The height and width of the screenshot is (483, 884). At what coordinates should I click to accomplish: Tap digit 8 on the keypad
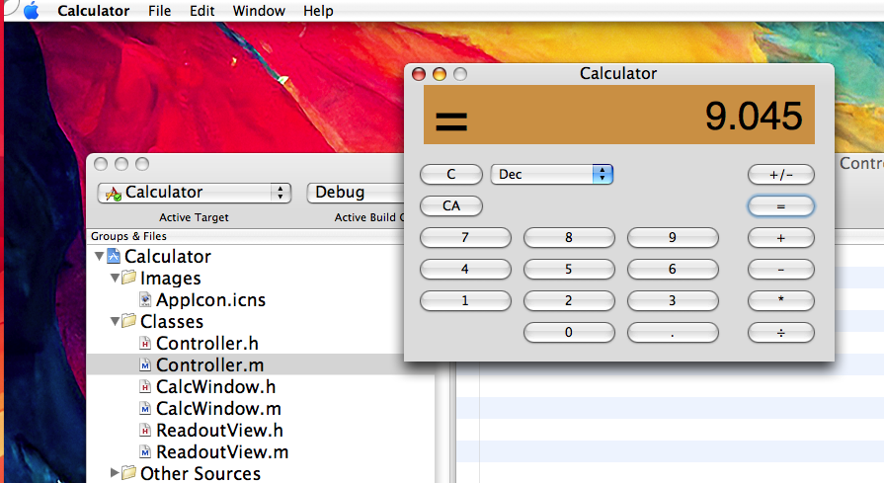pos(569,238)
